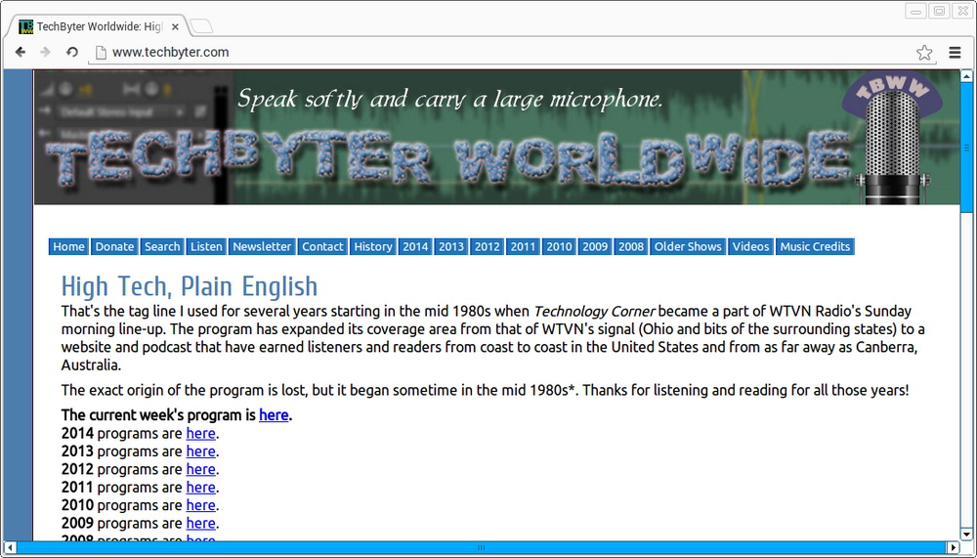977x558 pixels.
Task: Close the TechByter Worldwide tab
Action: tap(175, 26)
